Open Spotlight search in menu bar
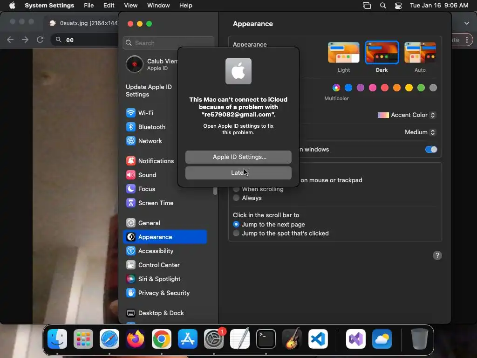 coord(383,6)
